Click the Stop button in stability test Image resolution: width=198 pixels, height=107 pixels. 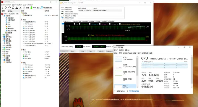click(x=72, y=51)
